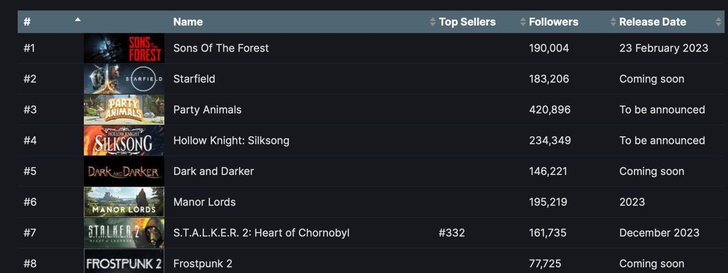This screenshot has height=273, width=728.
Task: Sort table by Top Sellers column
Action: 467,22
